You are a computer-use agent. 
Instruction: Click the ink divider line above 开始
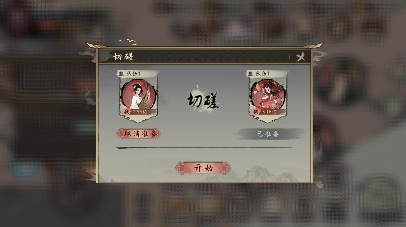[x=204, y=148]
